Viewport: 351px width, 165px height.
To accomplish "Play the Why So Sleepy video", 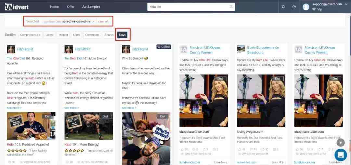I will tap(146, 139).
